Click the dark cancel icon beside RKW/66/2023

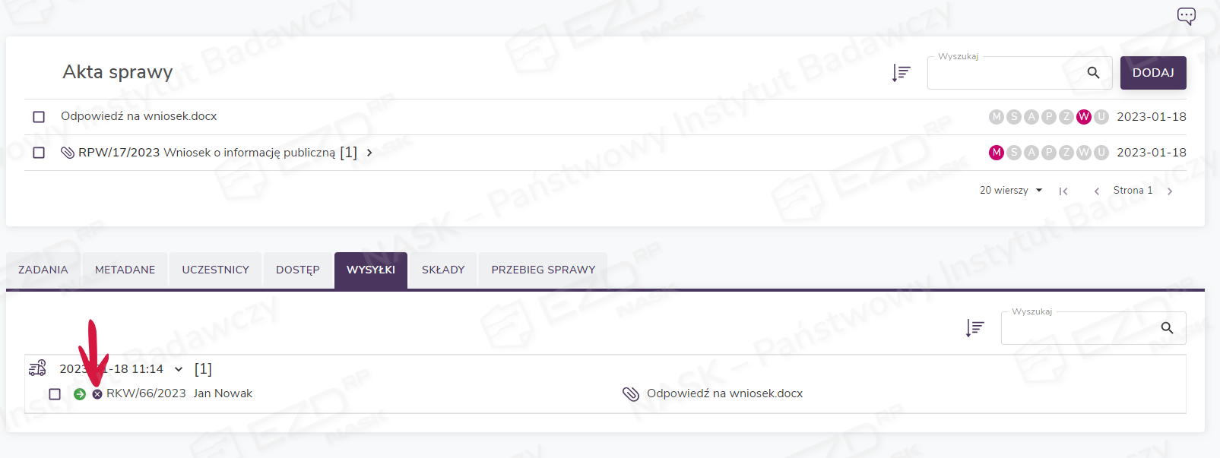tap(97, 394)
